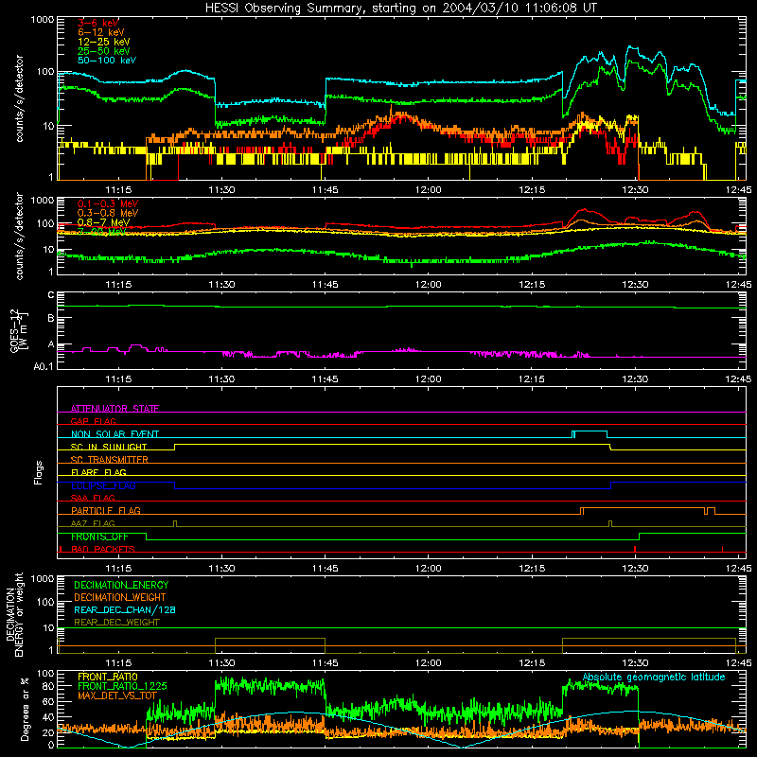This screenshot has height=757, width=757.
Task: Click the 12:45 tick under the GOES panel
Action: [x=739, y=379]
